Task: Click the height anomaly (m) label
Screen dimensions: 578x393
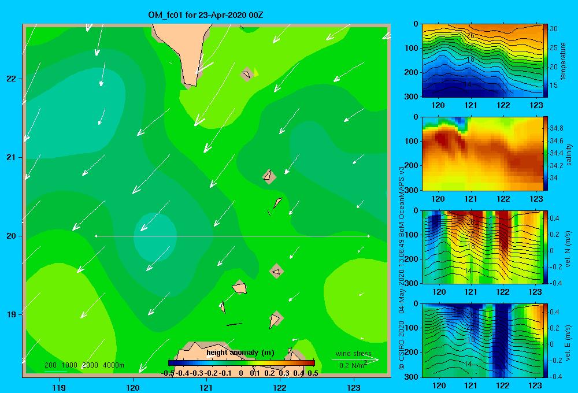Action: tap(240, 353)
